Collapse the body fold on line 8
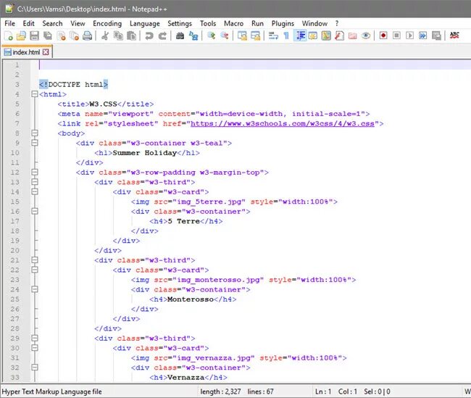This screenshot has width=471, height=398. click(35, 133)
